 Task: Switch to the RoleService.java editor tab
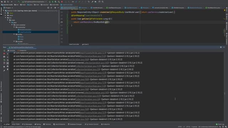click(177, 8)
